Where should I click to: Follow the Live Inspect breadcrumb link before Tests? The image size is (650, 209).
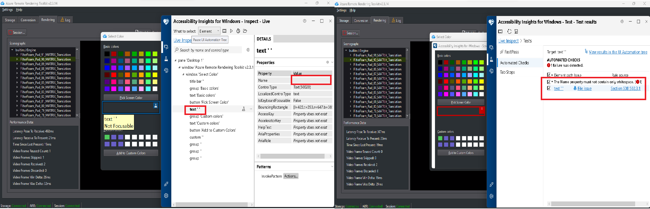coord(508,41)
